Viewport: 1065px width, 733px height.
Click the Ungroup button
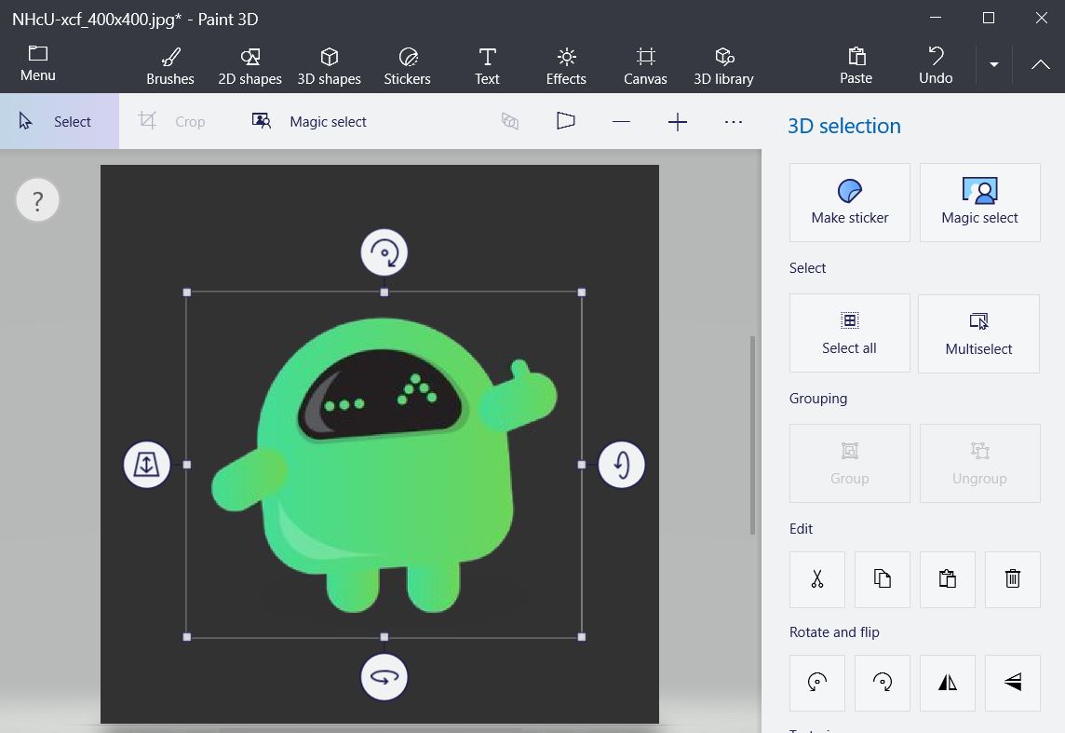[x=980, y=463]
